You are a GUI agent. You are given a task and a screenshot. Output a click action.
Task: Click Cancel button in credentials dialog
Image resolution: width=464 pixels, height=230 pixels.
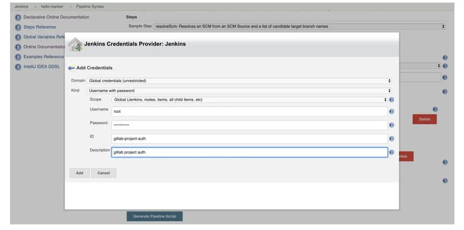click(104, 173)
